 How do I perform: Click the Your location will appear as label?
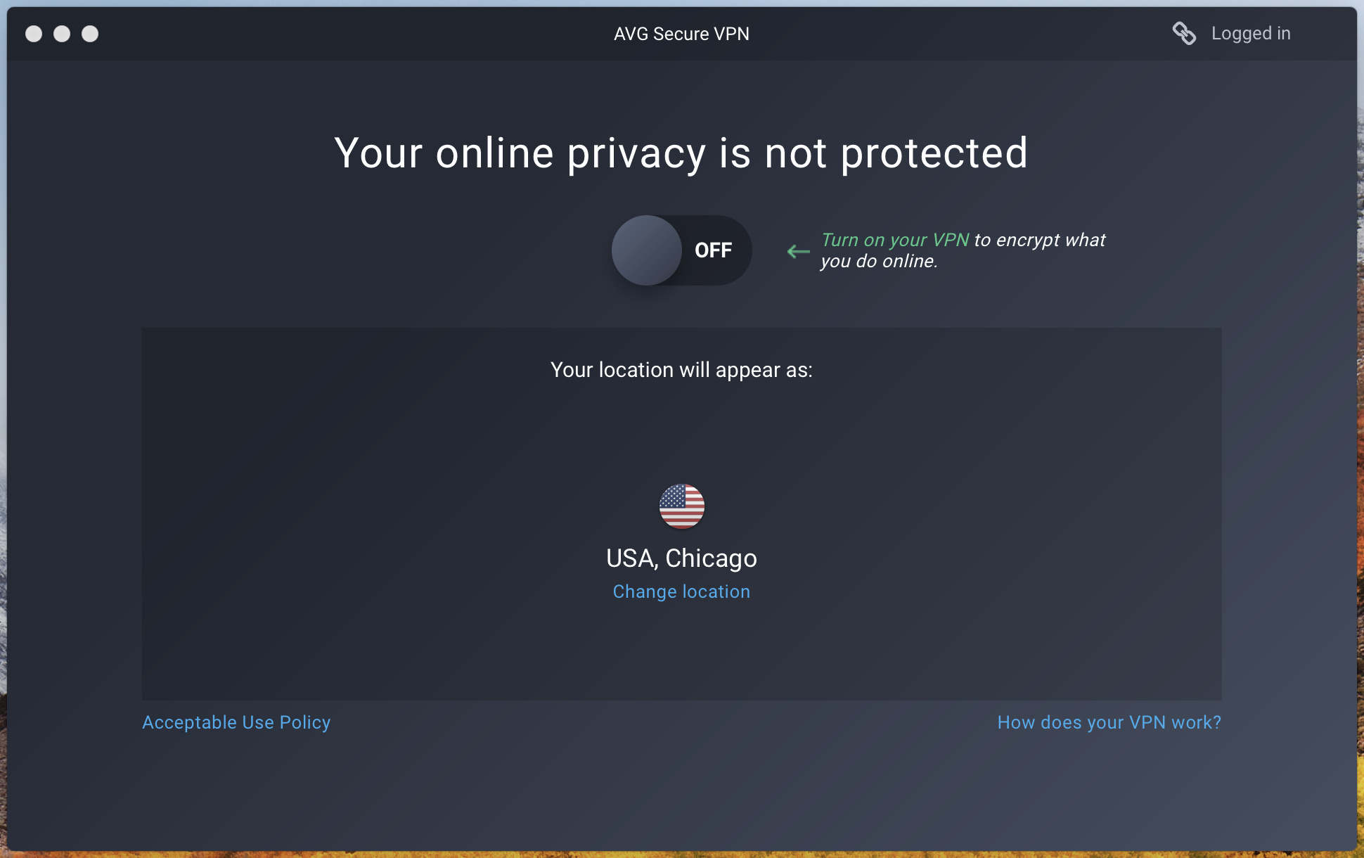coord(681,370)
